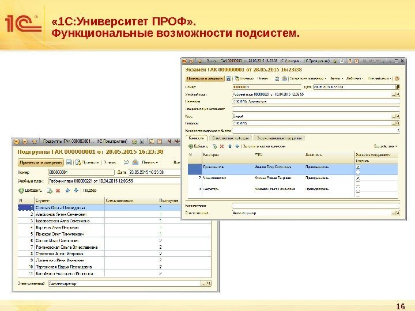Open Все действия dropdown in Экзамен ГАК top toolbar
415x311 pixels.
(x=379, y=78)
